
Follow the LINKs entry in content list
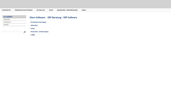click(33, 35)
